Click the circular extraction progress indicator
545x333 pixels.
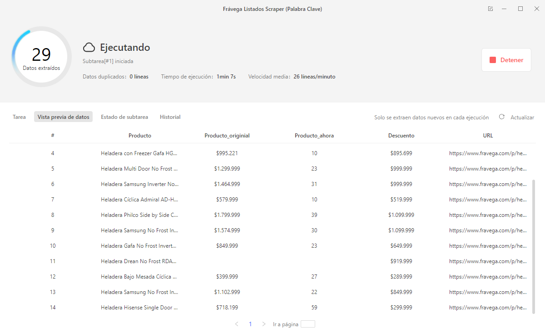(41, 57)
